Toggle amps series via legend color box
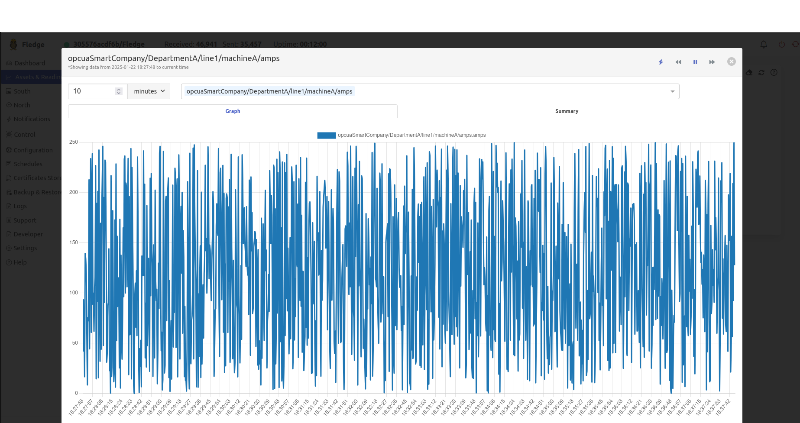Image resolution: width=800 pixels, height=423 pixels. coord(326,135)
